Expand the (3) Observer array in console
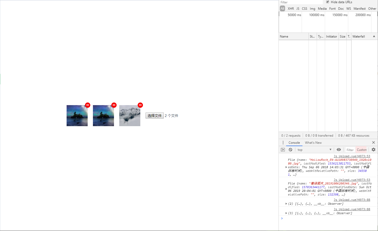This screenshot has height=231, width=378. [x=286, y=213]
